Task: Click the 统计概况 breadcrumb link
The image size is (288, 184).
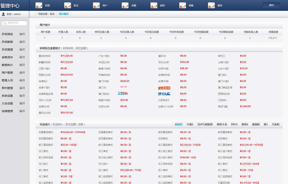Action: [64, 14]
